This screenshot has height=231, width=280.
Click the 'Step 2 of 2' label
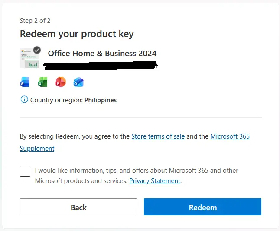pyautogui.click(x=35, y=21)
